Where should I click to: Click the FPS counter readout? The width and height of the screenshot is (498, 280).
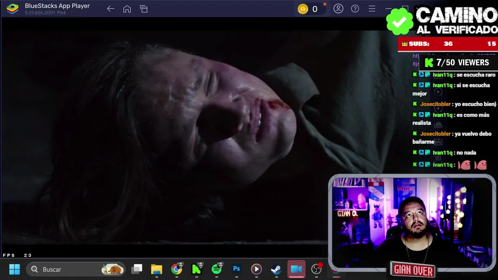click(17, 255)
